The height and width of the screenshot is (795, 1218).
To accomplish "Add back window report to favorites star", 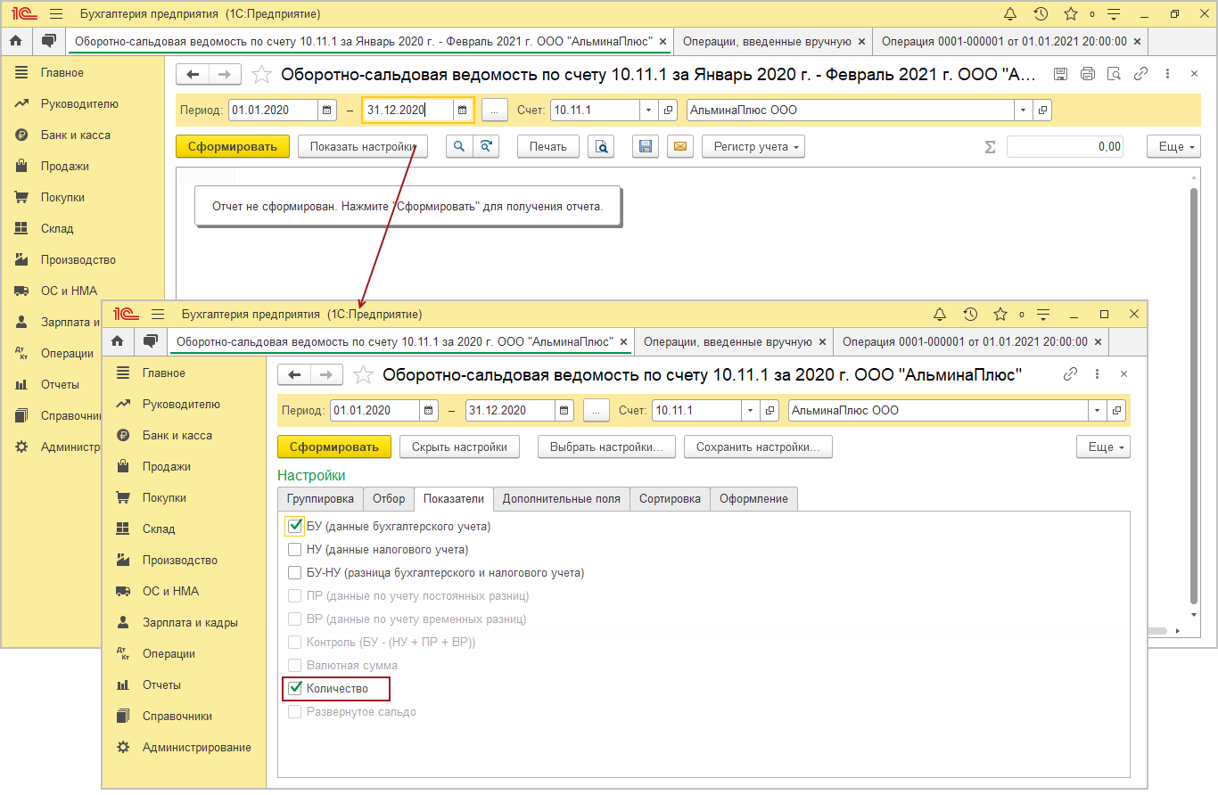I will click(261, 75).
